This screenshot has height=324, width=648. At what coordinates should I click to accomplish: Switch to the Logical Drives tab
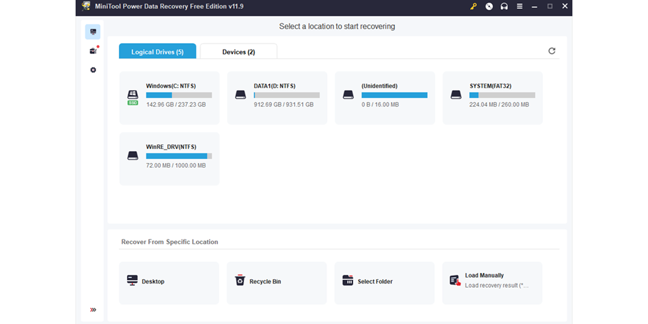pyautogui.click(x=157, y=50)
